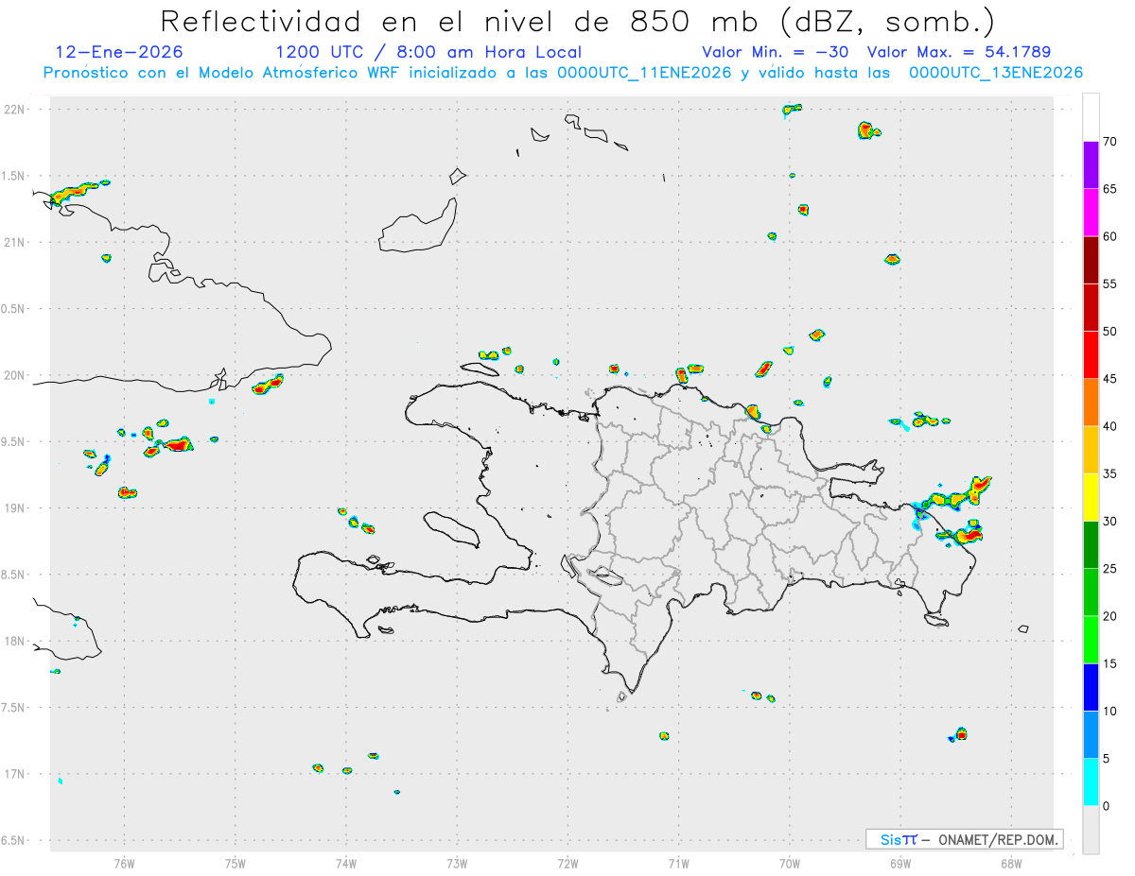Click the date '12-Ene-2026'
The height and width of the screenshot is (876, 1135).
pos(119,52)
